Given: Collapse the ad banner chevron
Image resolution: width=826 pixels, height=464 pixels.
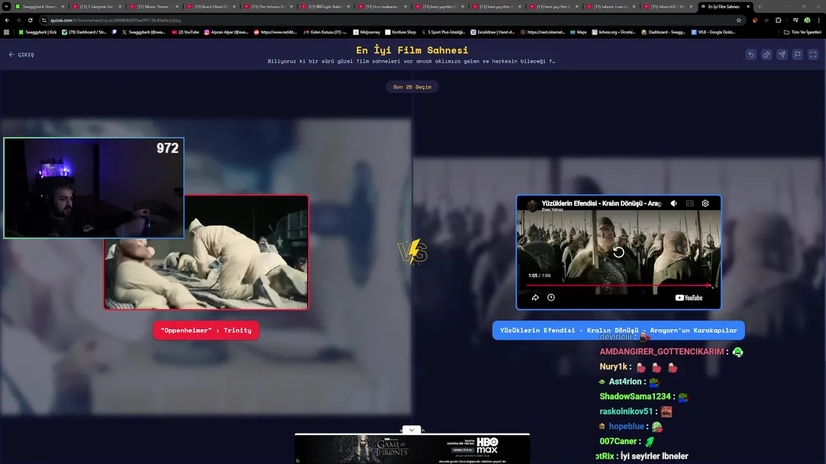Looking at the screenshot, I should (411, 430).
